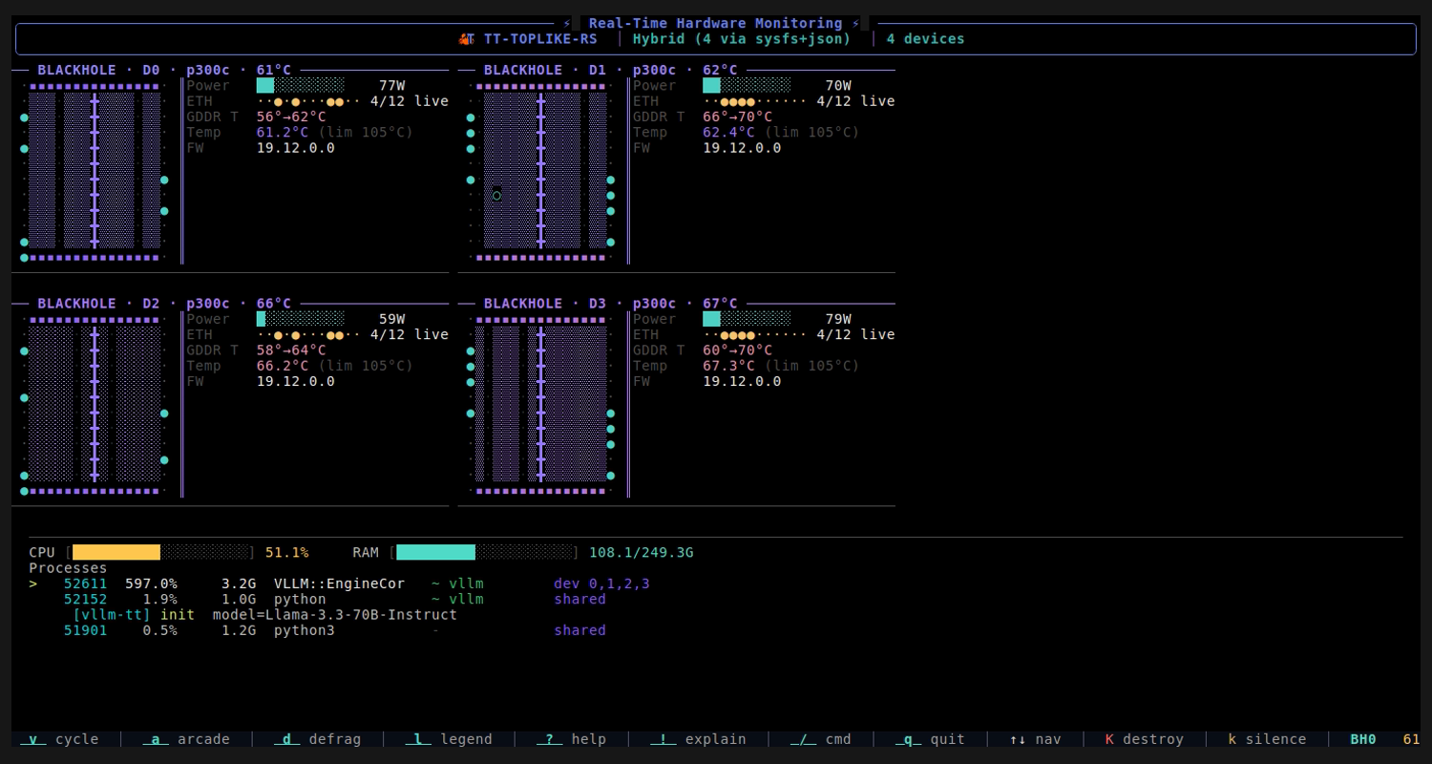Screen dimensions: 1432x764
Task: Click 'shared' label on process 51901 row
Action: click(x=579, y=630)
